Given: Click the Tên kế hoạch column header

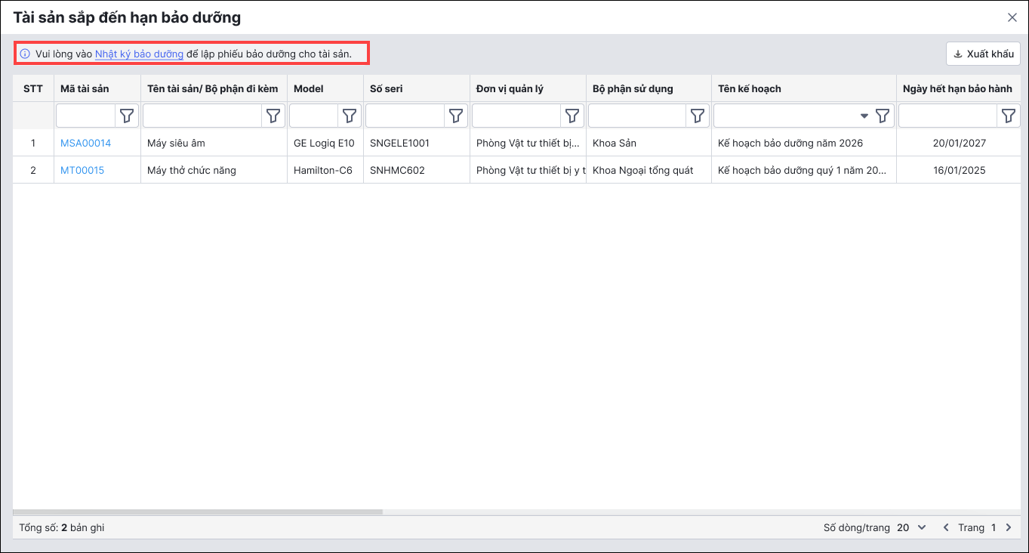Looking at the screenshot, I should point(749,88).
